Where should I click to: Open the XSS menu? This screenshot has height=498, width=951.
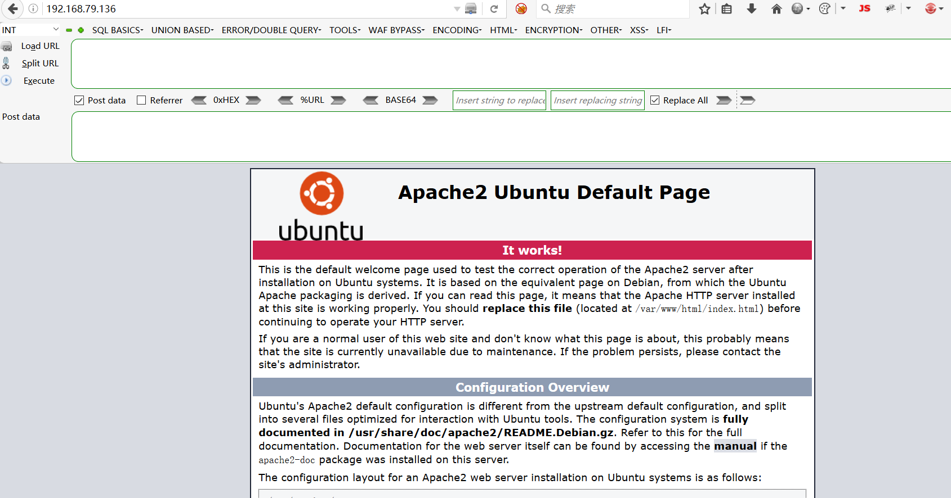point(639,30)
